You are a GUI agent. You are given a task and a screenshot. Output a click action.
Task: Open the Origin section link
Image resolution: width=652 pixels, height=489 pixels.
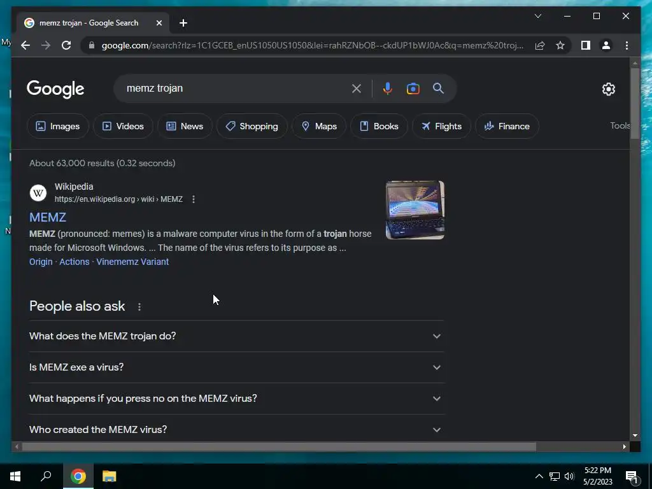41,262
